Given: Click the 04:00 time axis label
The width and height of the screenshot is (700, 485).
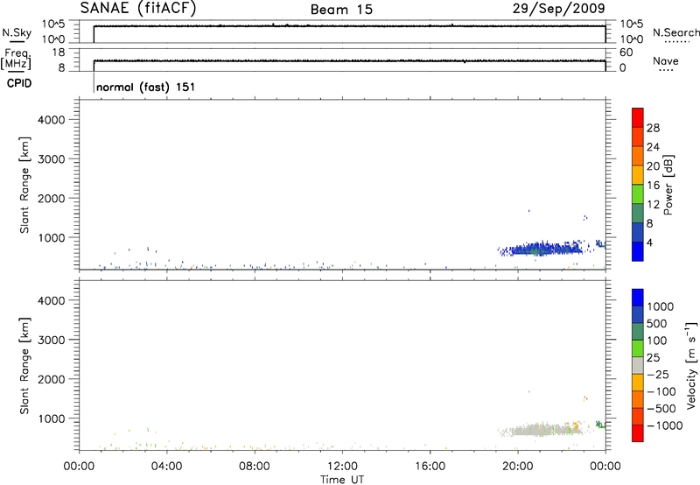Looking at the screenshot, I should (166, 467).
